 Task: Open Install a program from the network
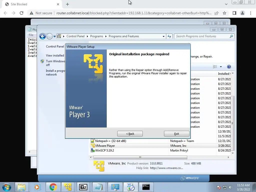coord(55,72)
